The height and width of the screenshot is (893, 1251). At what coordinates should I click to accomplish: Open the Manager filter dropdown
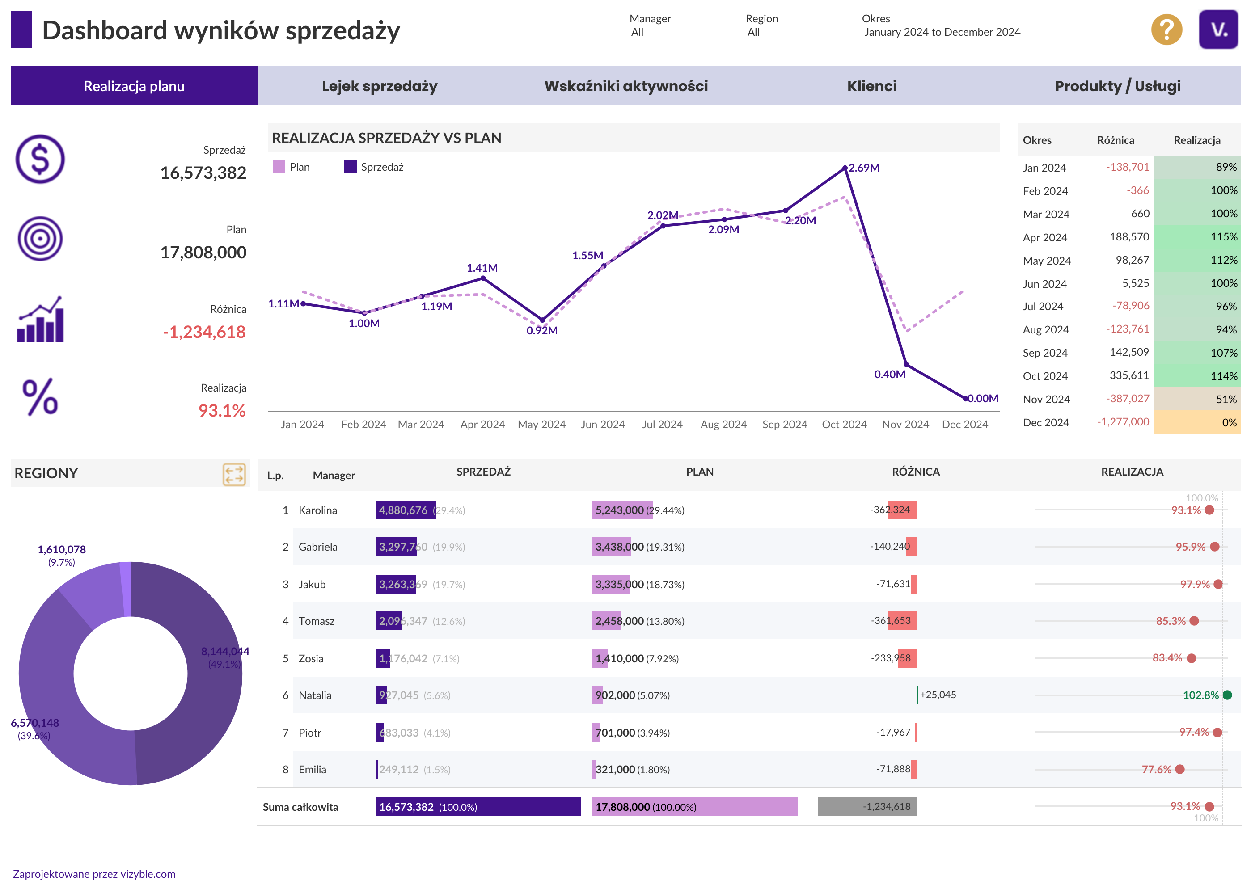tap(650, 25)
